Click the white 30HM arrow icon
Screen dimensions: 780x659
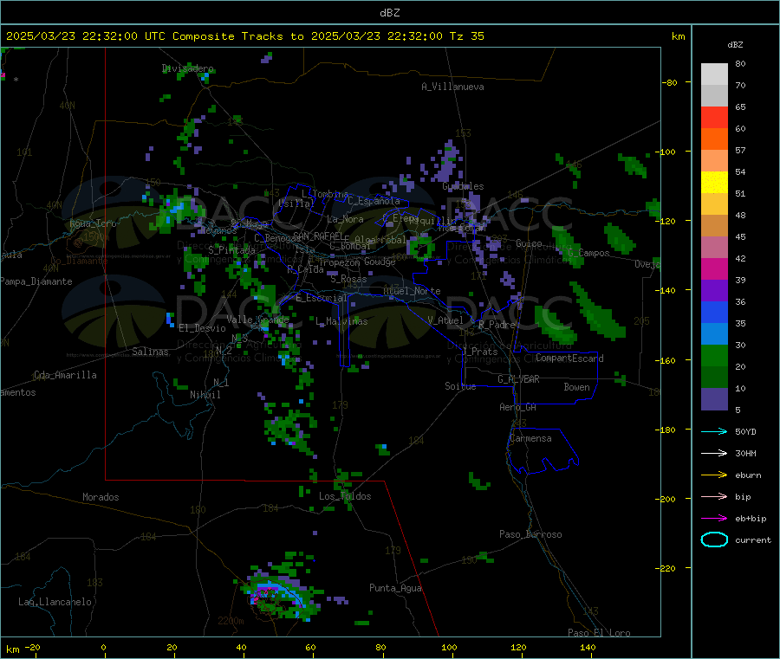714,453
